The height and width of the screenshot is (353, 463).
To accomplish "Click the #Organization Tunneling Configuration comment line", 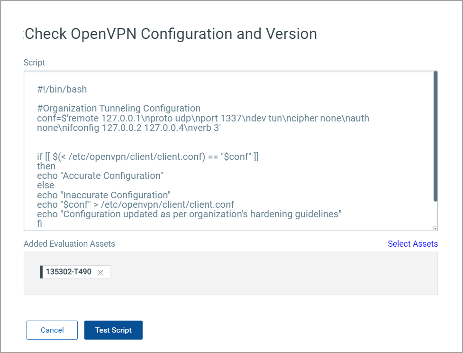I will coord(118,108).
